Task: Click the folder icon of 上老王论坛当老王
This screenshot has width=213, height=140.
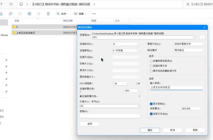Action: click(14, 32)
